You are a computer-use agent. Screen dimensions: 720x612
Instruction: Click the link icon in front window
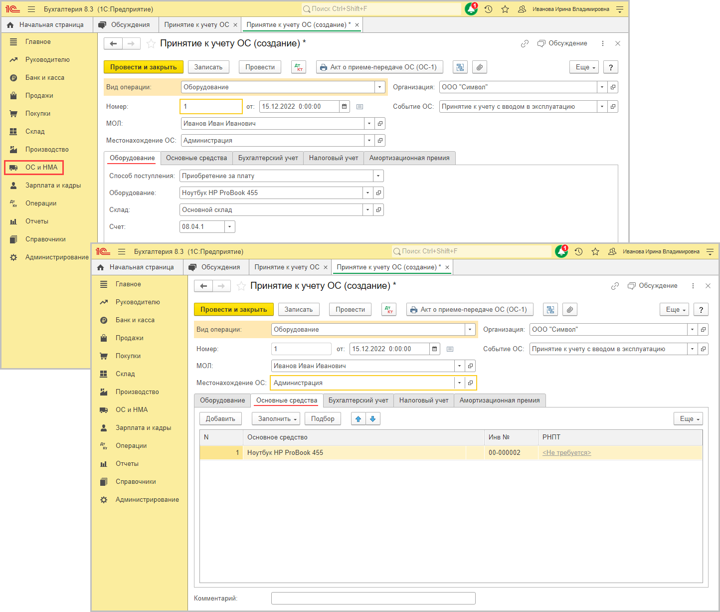point(615,286)
